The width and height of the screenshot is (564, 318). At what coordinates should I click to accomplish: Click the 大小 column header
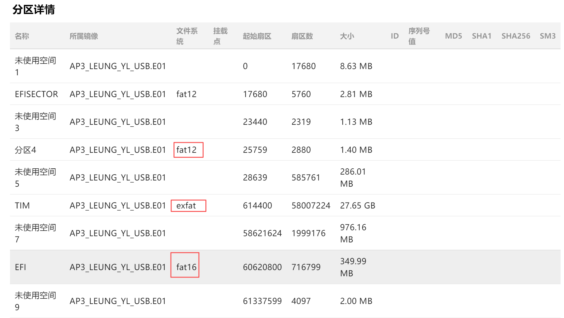pyautogui.click(x=347, y=36)
